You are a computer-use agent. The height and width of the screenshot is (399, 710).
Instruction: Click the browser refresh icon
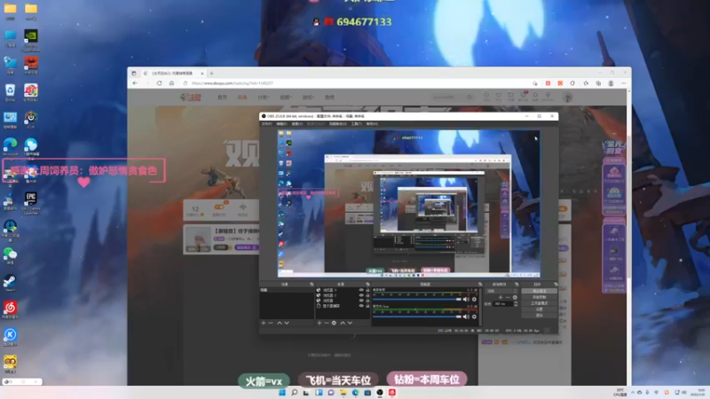159,83
